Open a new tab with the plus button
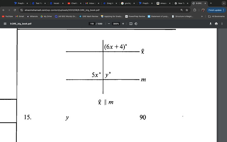The width and height of the screenshot is (227, 142). click(x=211, y=3)
